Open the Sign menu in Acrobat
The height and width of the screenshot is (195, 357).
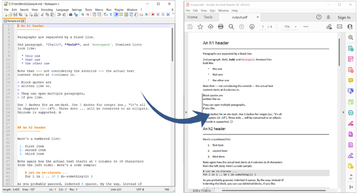click(x=212, y=10)
